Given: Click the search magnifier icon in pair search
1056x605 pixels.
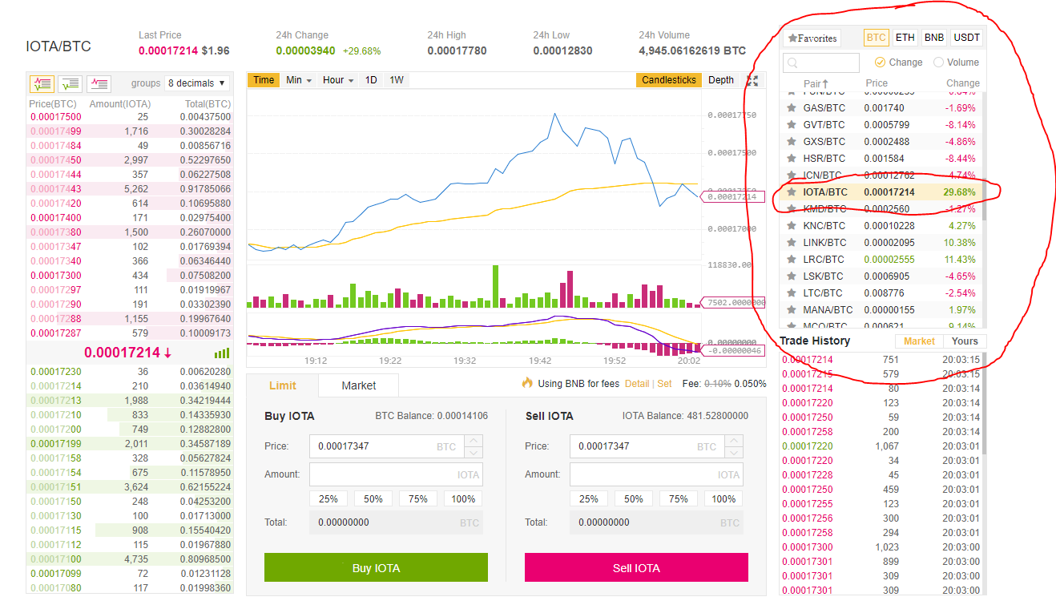Looking at the screenshot, I should (792, 63).
